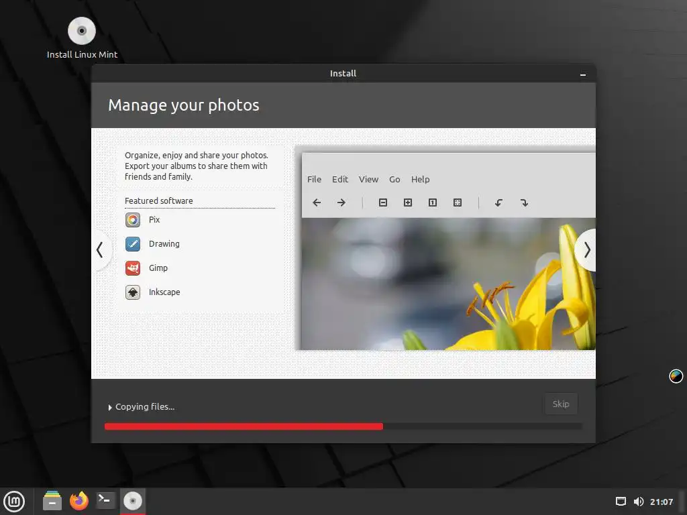Click the Pix label text

[x=154, y=220]
